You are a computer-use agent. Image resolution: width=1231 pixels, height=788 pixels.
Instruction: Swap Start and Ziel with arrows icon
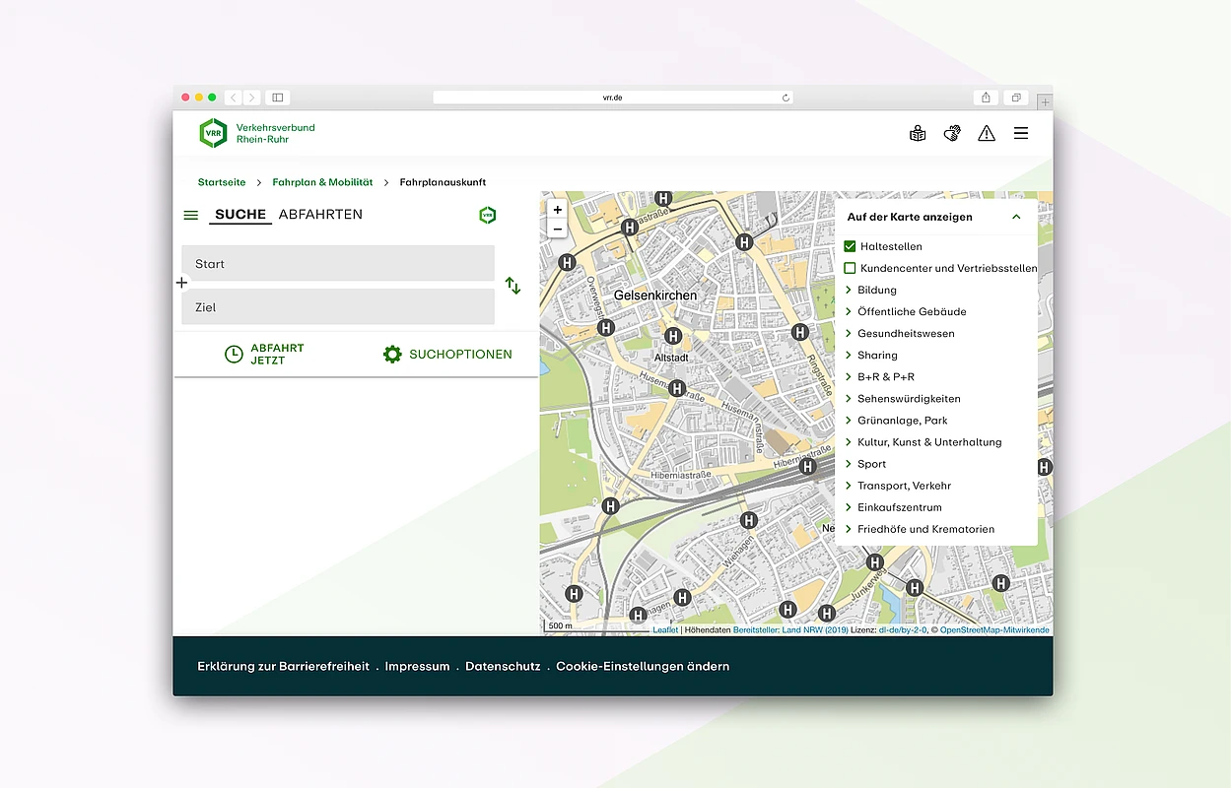[513, 286]
